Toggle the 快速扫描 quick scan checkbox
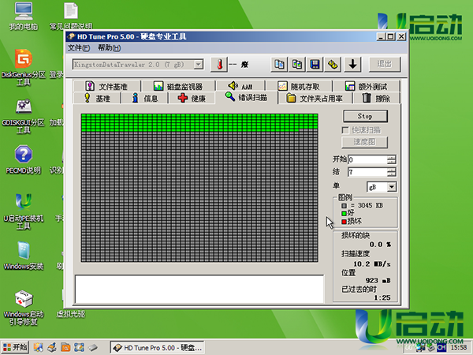 345,130
